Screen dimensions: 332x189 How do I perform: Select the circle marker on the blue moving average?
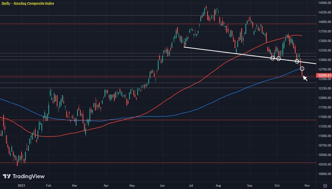[x=302, y=69]
